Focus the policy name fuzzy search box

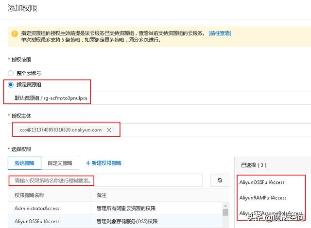(105, 180)
